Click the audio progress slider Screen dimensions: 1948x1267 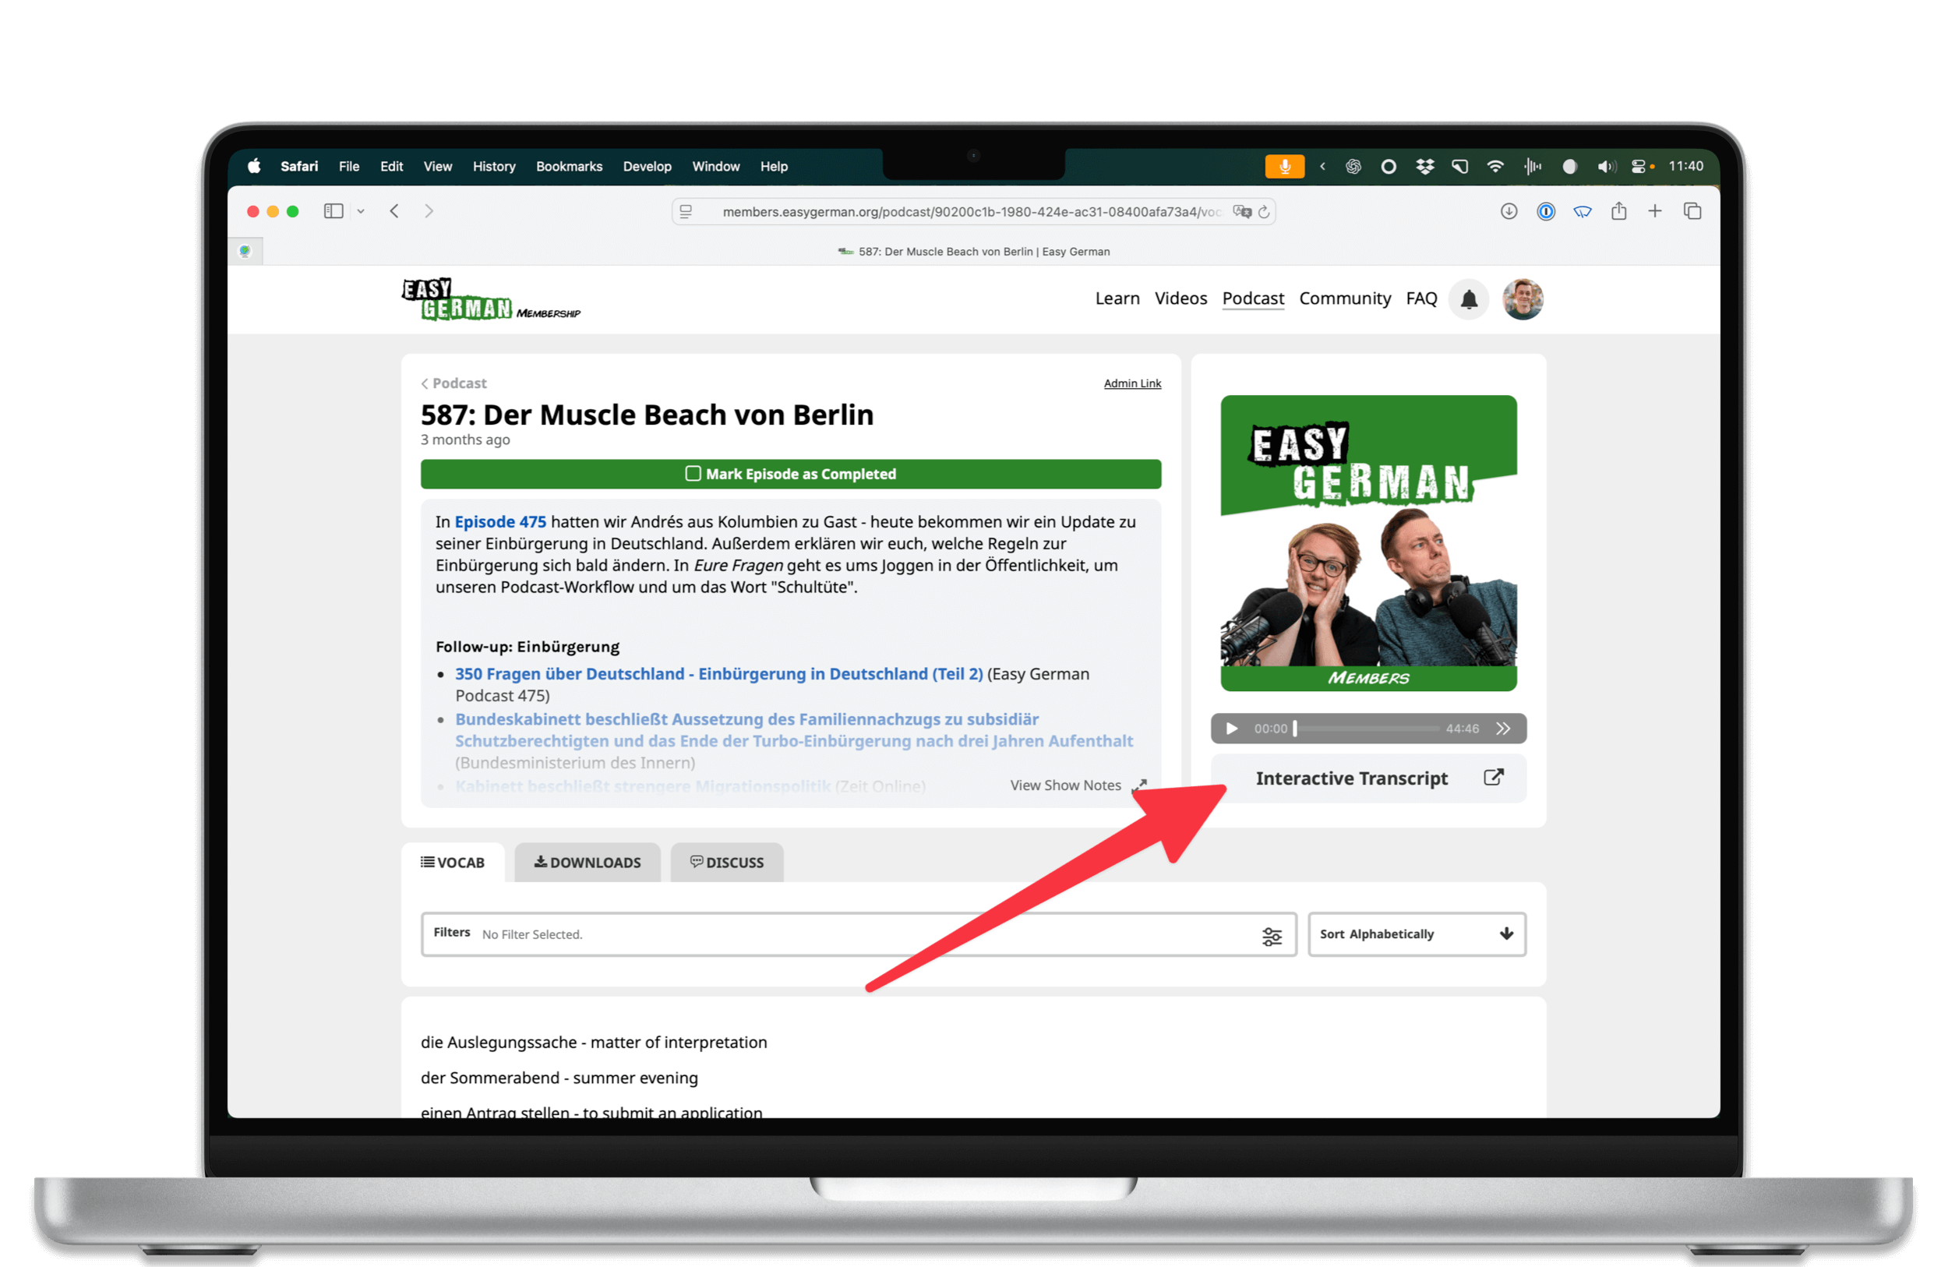1366,729
